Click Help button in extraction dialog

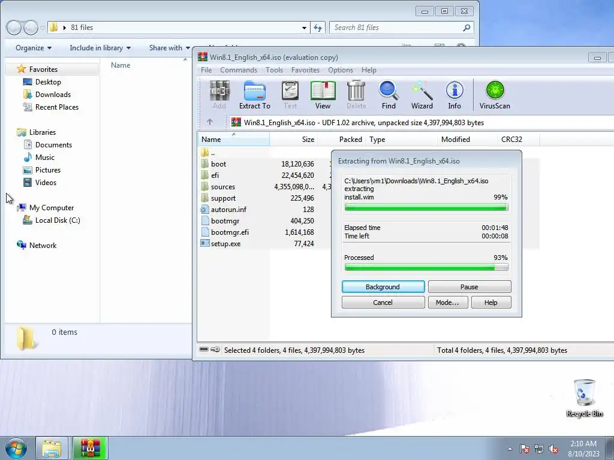pyautogui.click(x=491, y=302)
